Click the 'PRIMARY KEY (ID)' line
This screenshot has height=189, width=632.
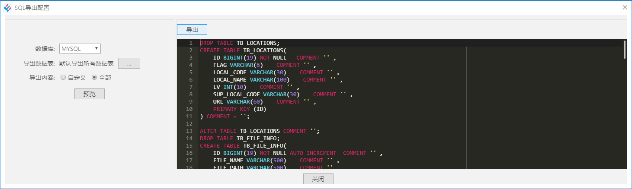(240, 109)
